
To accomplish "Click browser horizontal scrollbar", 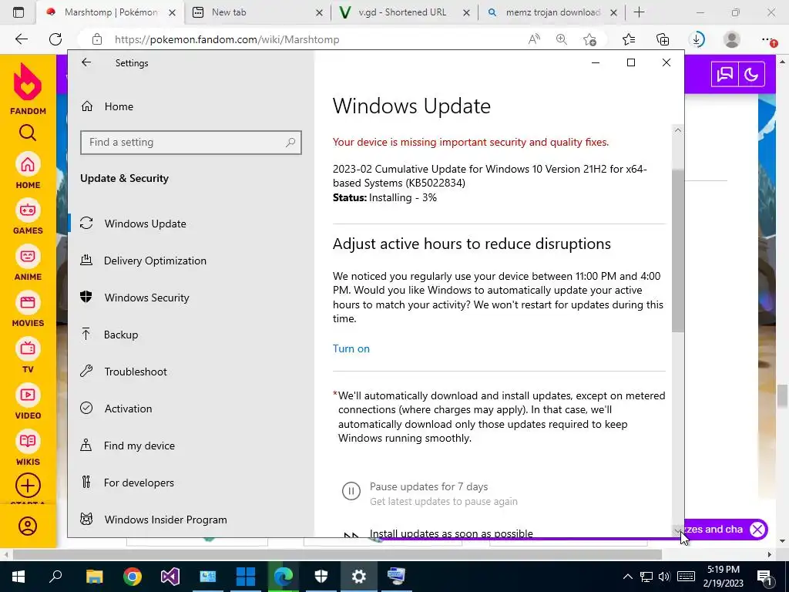I will point(337,554).
